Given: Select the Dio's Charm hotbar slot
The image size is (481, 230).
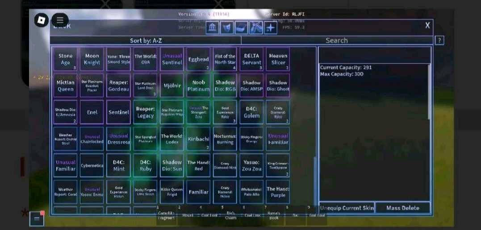Looking at the screenshot, I should click(231, 215).
